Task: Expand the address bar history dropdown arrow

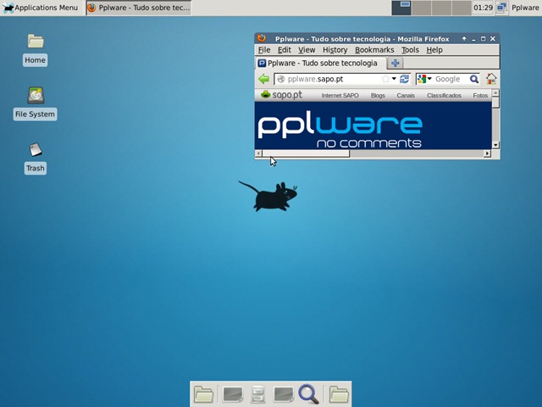Action: click(394, 79)
